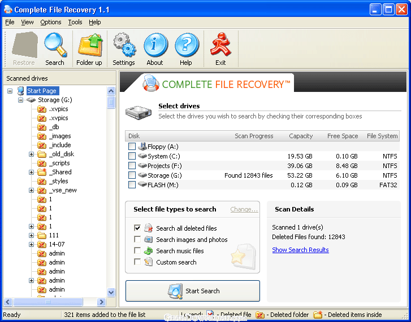
Task: Expand the _old_disk folder node
Action: pos(31,154)
